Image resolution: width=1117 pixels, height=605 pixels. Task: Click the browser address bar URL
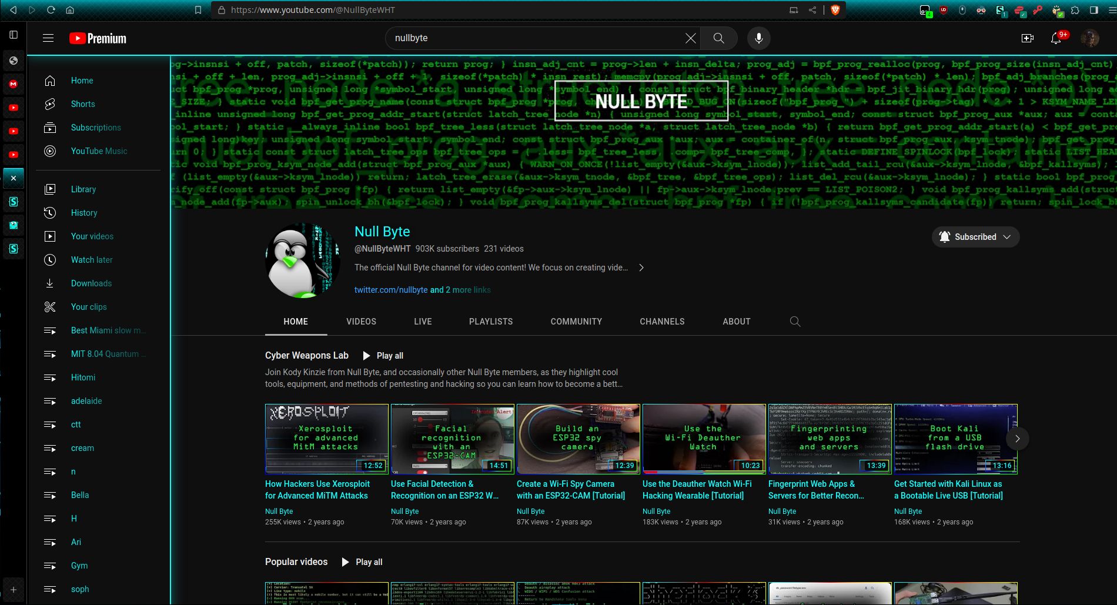(313, 10)
